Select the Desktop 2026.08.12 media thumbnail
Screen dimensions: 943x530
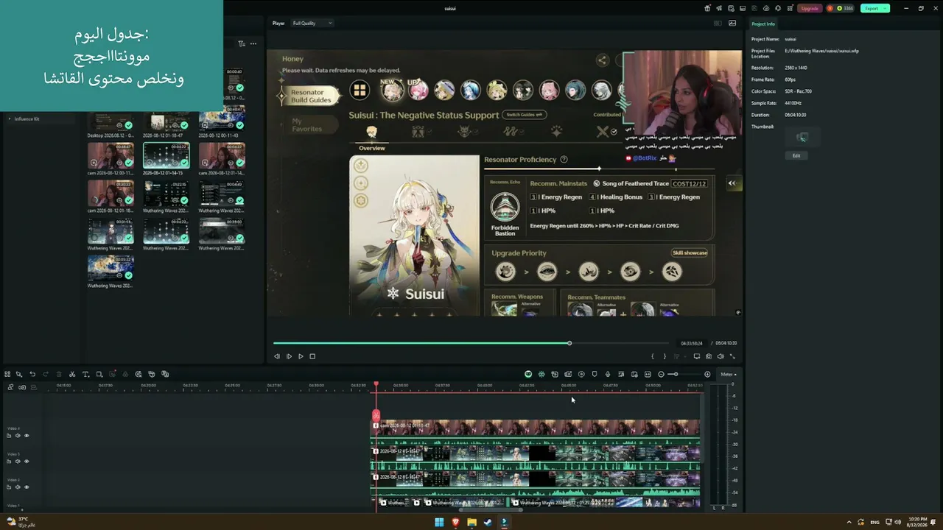[x=111, y=121]
